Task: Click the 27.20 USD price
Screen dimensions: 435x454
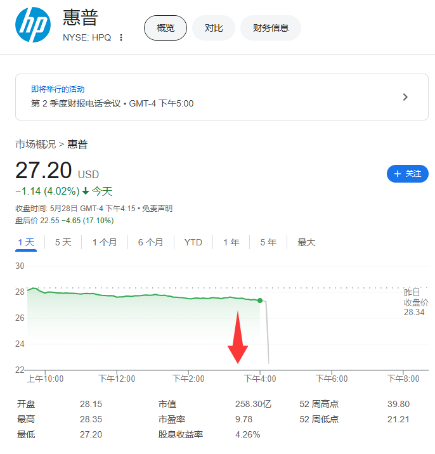Action: tap(57, 171)
